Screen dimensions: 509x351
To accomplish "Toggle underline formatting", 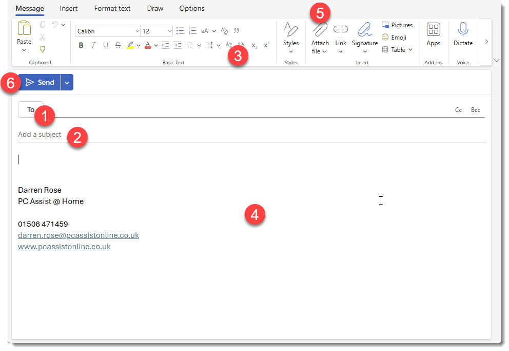I will tap(105, 45).
